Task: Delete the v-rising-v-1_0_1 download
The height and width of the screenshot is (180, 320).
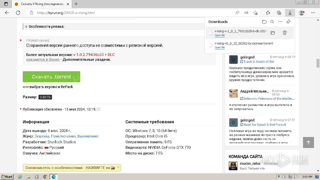Action: [x=284, y=33]
